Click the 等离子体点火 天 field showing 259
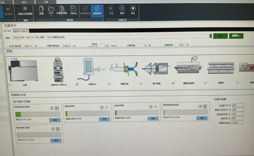 [x=238, y=110]
